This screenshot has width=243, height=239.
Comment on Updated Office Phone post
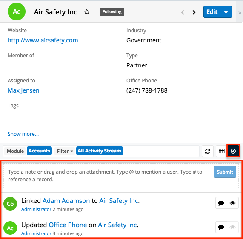221,227
